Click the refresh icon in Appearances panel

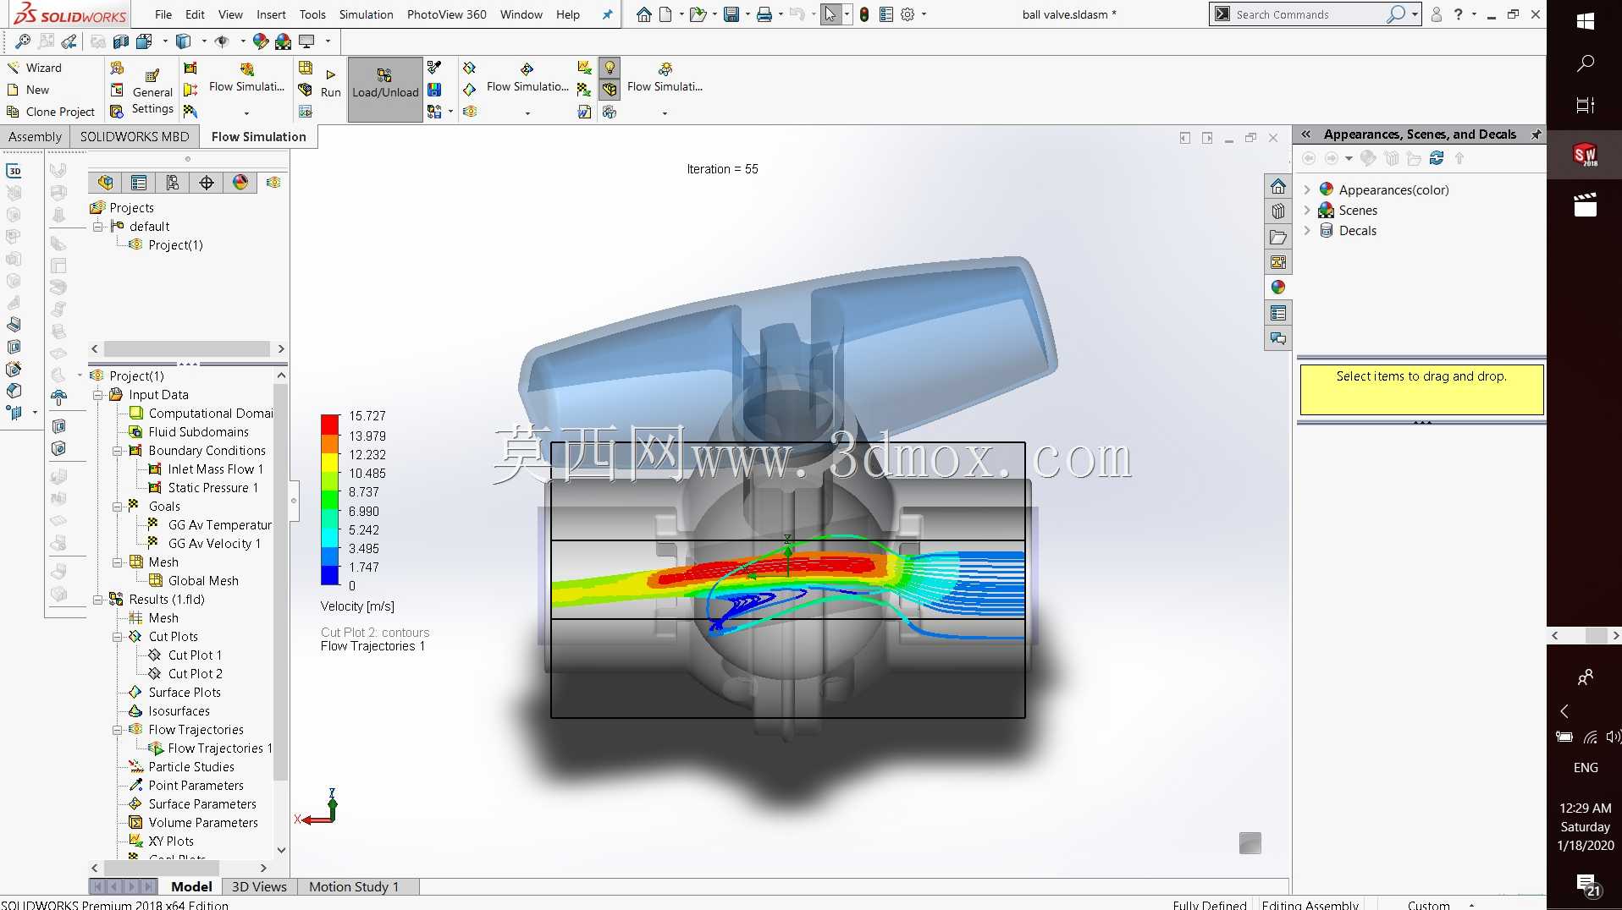pos(1437,158)
